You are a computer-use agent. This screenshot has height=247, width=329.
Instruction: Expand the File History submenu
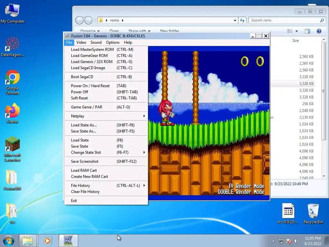coord(144,186)
